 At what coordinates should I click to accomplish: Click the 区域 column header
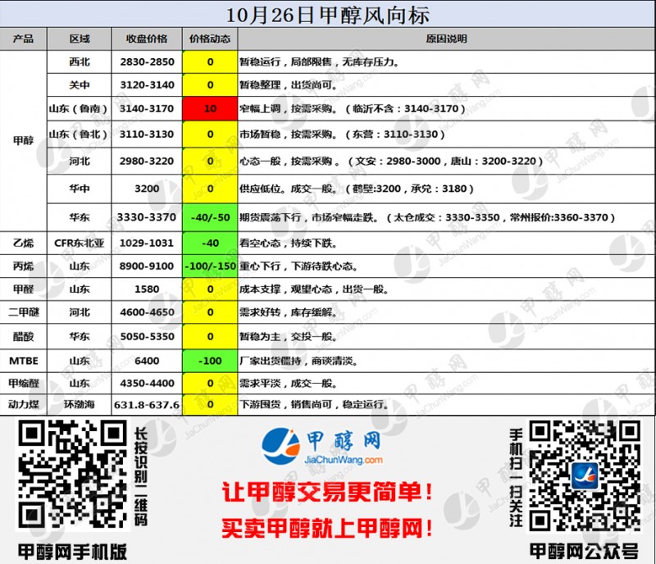(80, 39)
